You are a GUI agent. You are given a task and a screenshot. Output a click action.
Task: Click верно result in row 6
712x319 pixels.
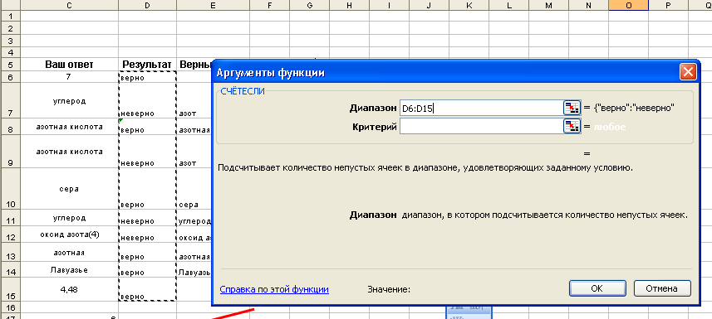tap(147, 77)
